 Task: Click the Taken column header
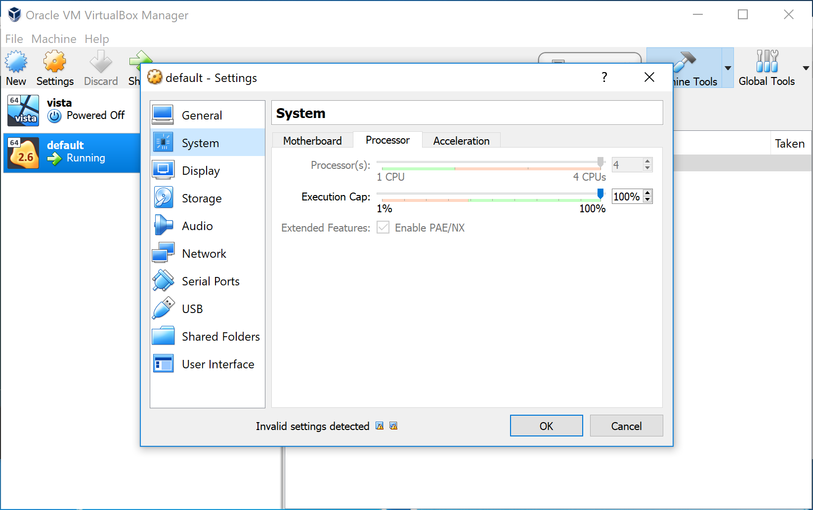click(790, 144)
